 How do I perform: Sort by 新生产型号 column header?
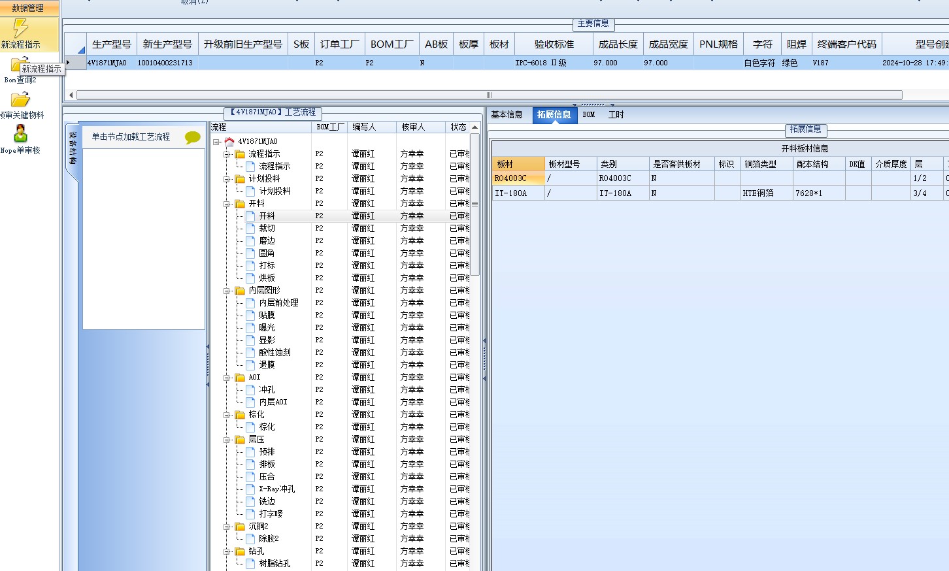pos(167,44)
